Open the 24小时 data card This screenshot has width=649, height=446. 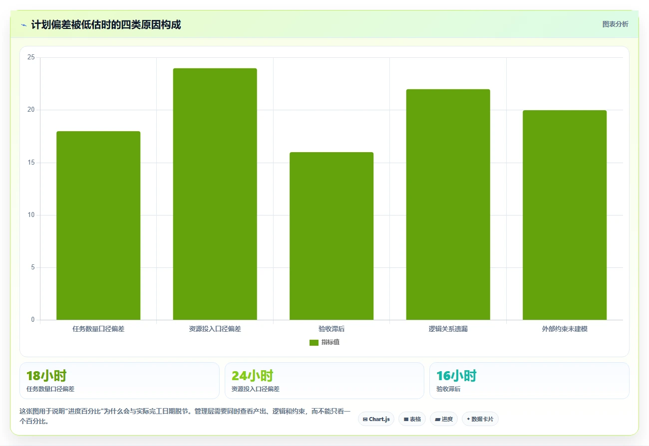pyautogui.click(x=324, y=381)
